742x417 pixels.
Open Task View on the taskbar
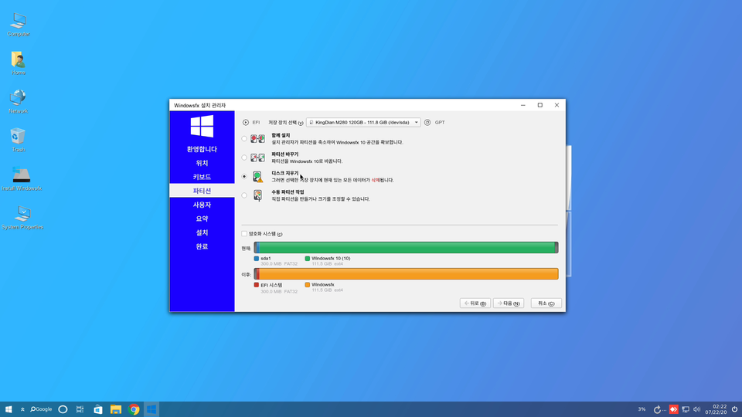point(80,409)
